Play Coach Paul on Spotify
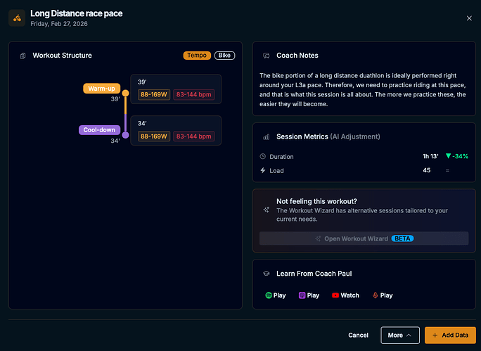This screenshot has width=481, height=351. click(x=276, y=295)
